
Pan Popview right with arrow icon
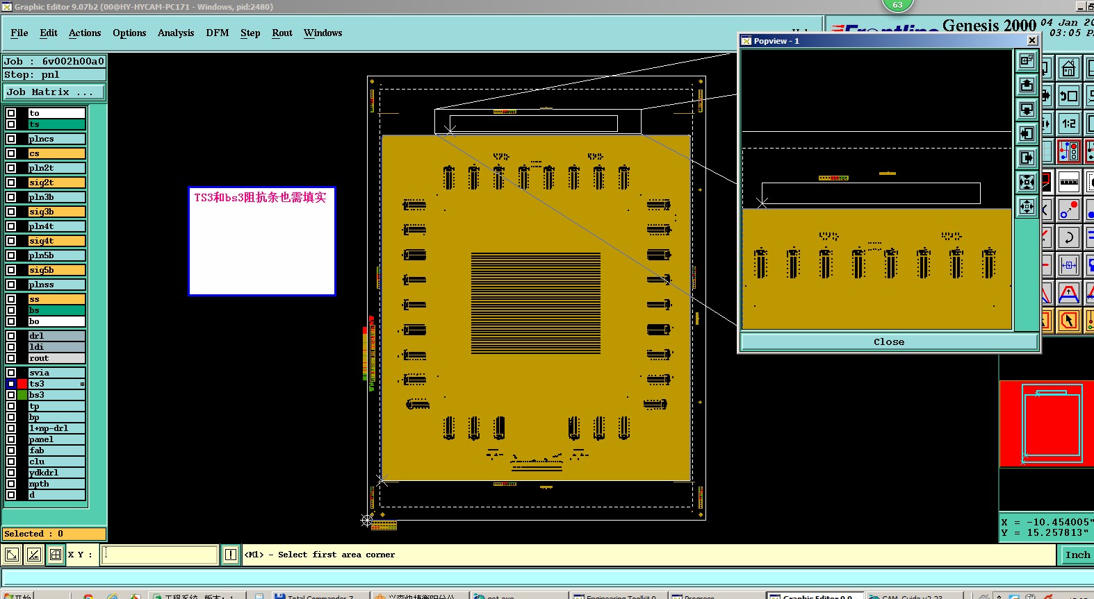1027,158
